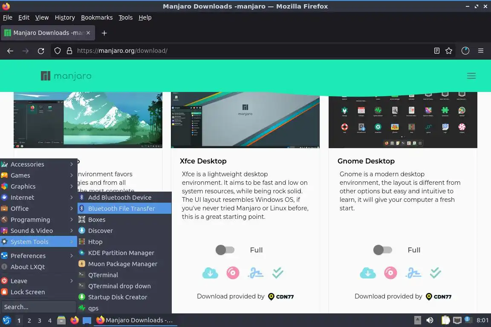Open the clipboard tray icon
The width and height of the screenshot is (491, 327).
pyautogui.click(x=445, y=320)
